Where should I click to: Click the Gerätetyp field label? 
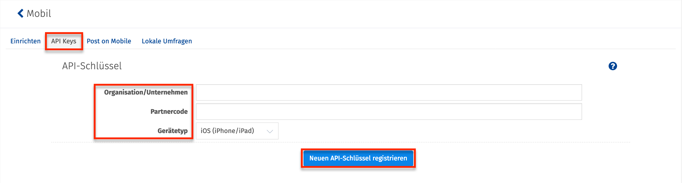[172, 131]
